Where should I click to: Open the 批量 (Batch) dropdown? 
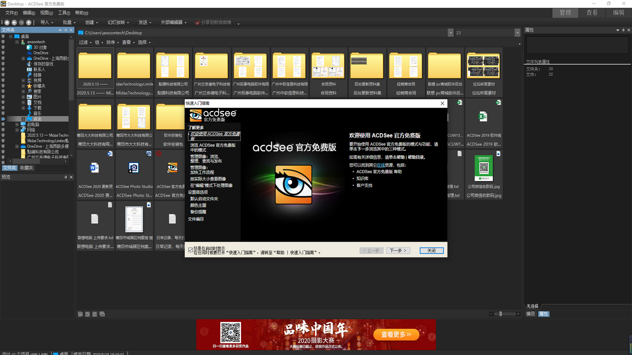(69, 23)
